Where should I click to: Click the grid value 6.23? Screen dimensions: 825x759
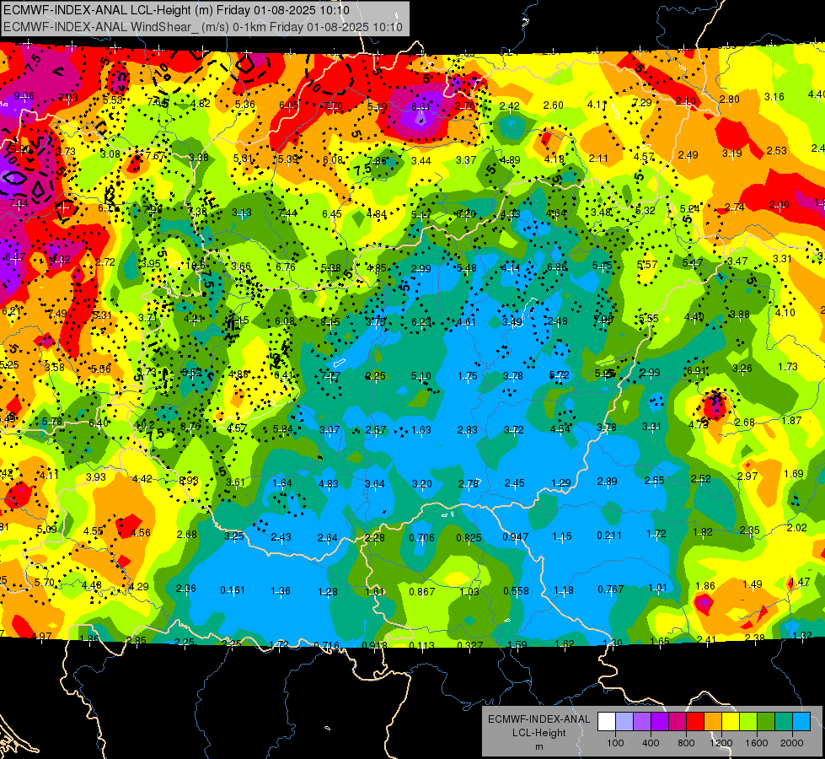(421, 322)
